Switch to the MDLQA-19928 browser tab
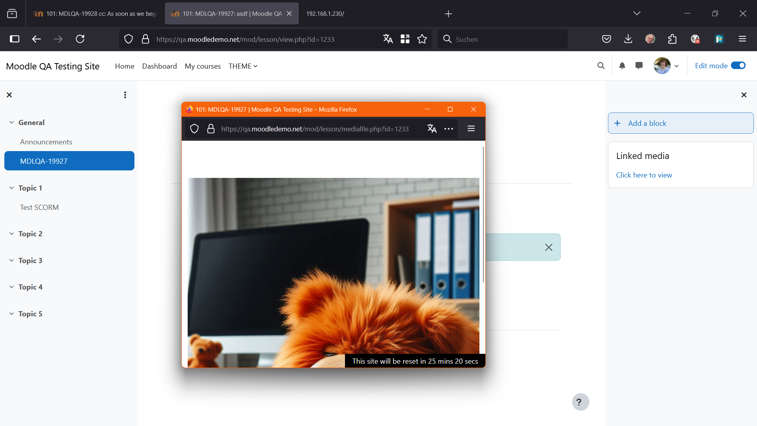Screen dimensions: 757x426 click(95, 14)
